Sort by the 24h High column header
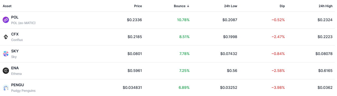 pos(325,6)
